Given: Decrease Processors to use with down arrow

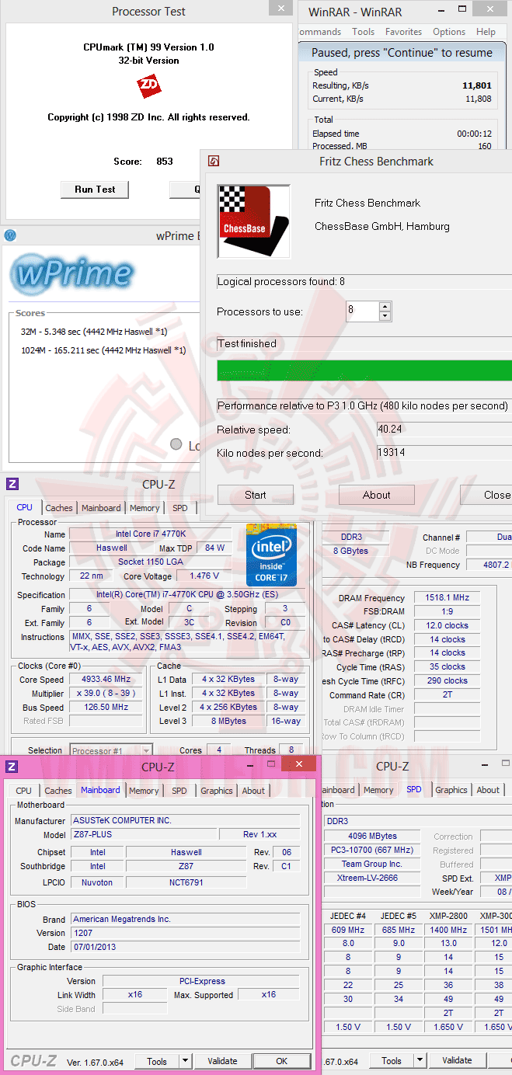Looking at the screenshot, I should click(x=385, y=316).
